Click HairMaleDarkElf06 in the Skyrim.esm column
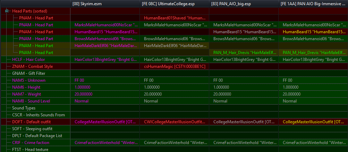Viewport: 348px width, 152px height. [105, 46]
